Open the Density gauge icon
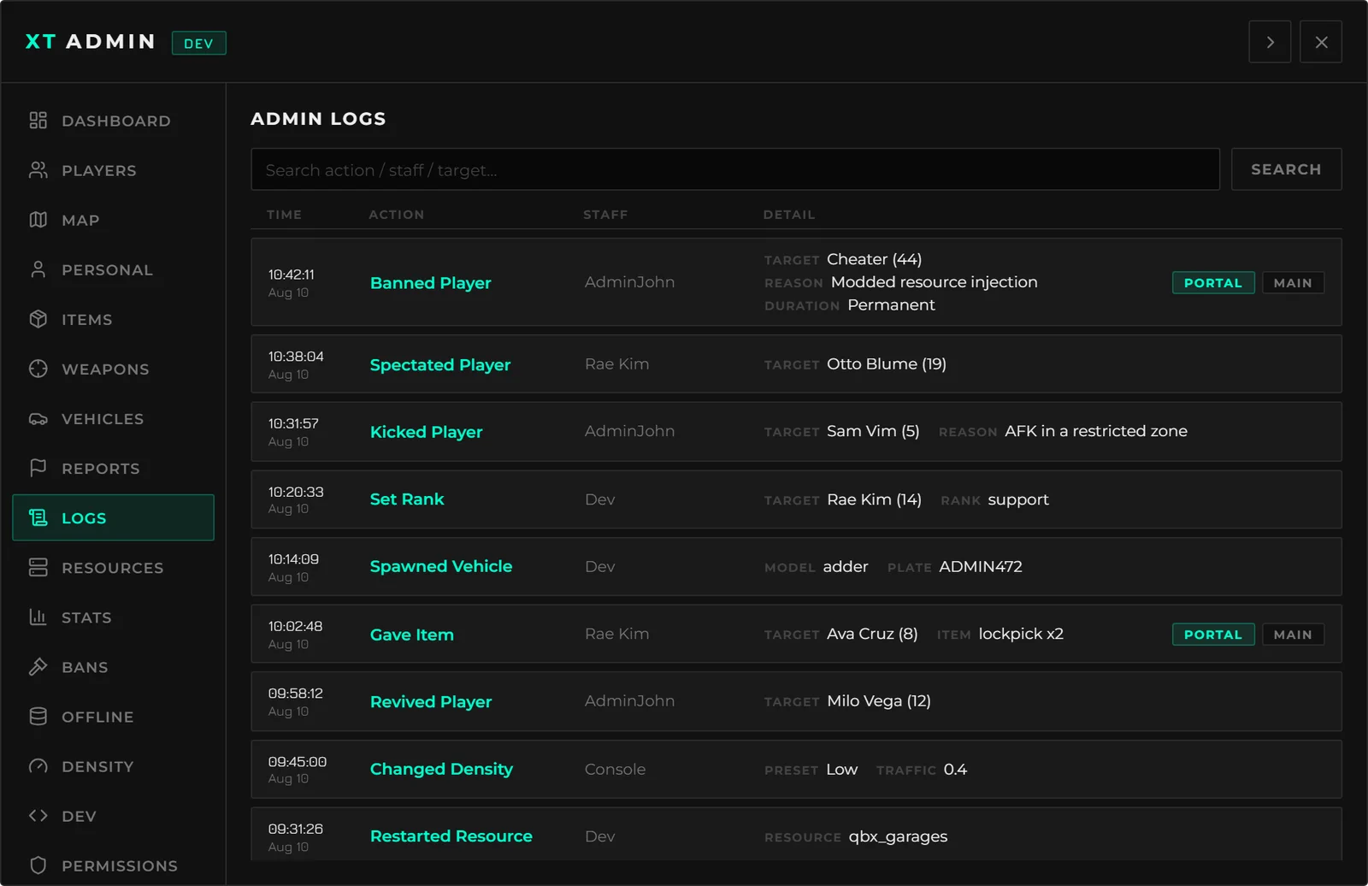Viewport: 1368px width, 886px height. tap(38, 765)
